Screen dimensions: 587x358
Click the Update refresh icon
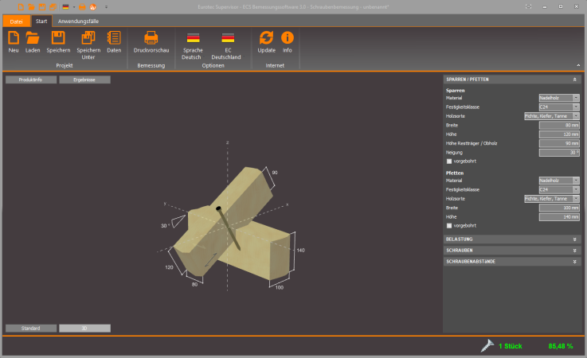[x=266, y=38]
